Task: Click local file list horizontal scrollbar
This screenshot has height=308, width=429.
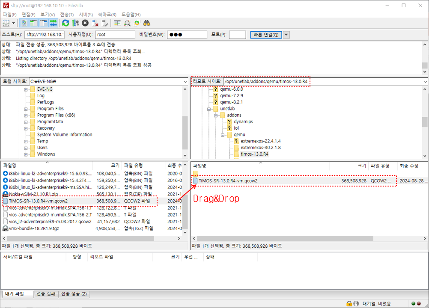Action: (x=81, y=239)
